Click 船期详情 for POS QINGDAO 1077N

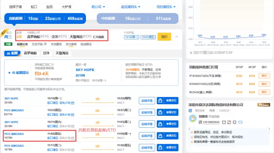click(x=147, y=112)
